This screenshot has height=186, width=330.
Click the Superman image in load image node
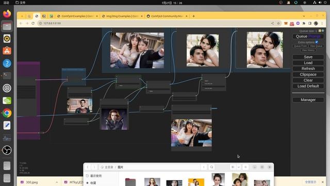[79, 105]
